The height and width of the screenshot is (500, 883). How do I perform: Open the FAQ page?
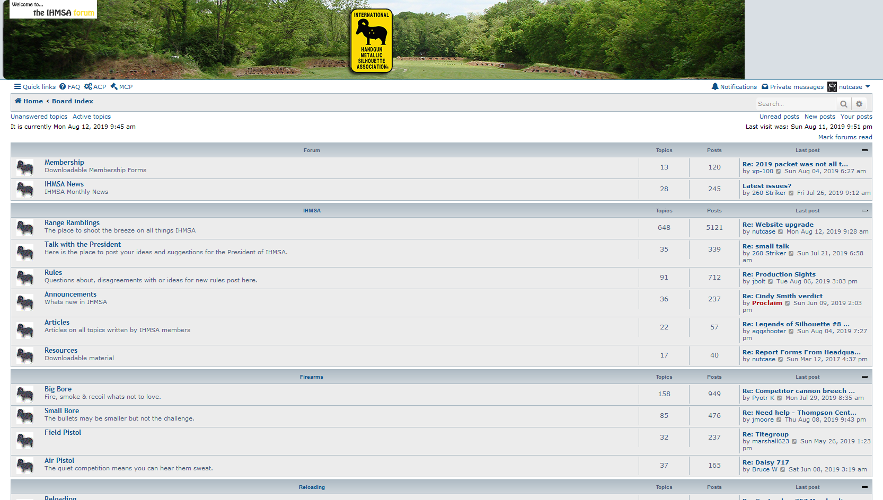click(x=70, y=87)
